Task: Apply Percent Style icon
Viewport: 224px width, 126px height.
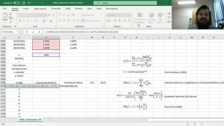Action: point(115,21)
